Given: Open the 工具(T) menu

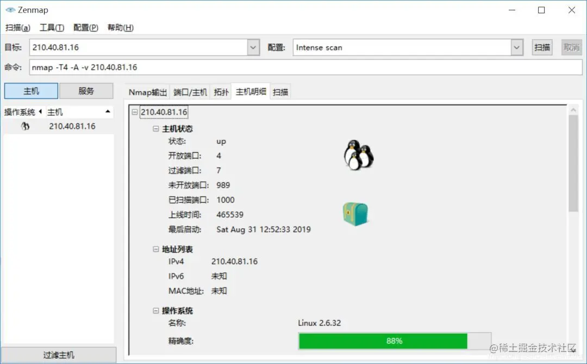Looking at the screenshot, I should [x=52, y=28].
